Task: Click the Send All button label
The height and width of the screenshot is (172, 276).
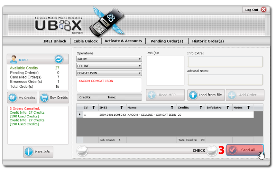Action: coord(248,150)
